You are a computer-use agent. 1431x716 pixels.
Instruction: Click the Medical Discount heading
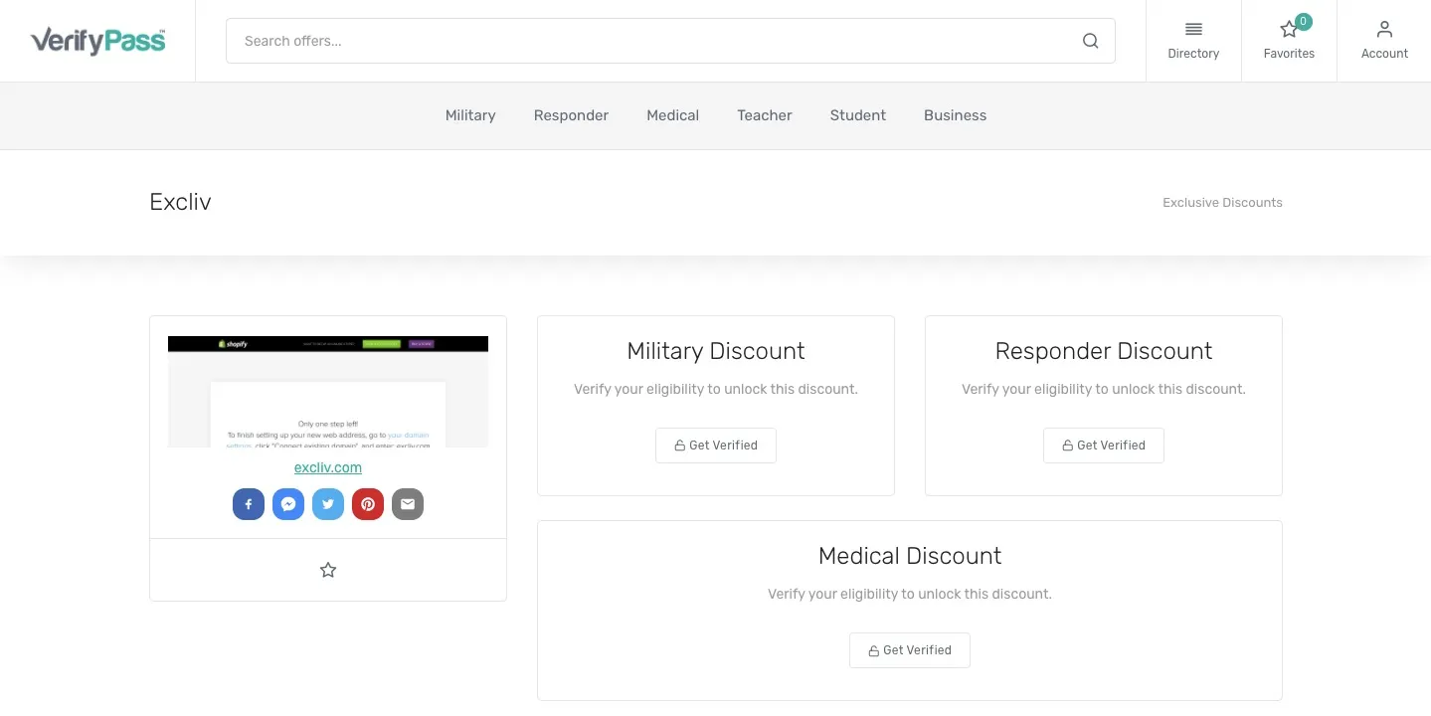tap(910, 556)
